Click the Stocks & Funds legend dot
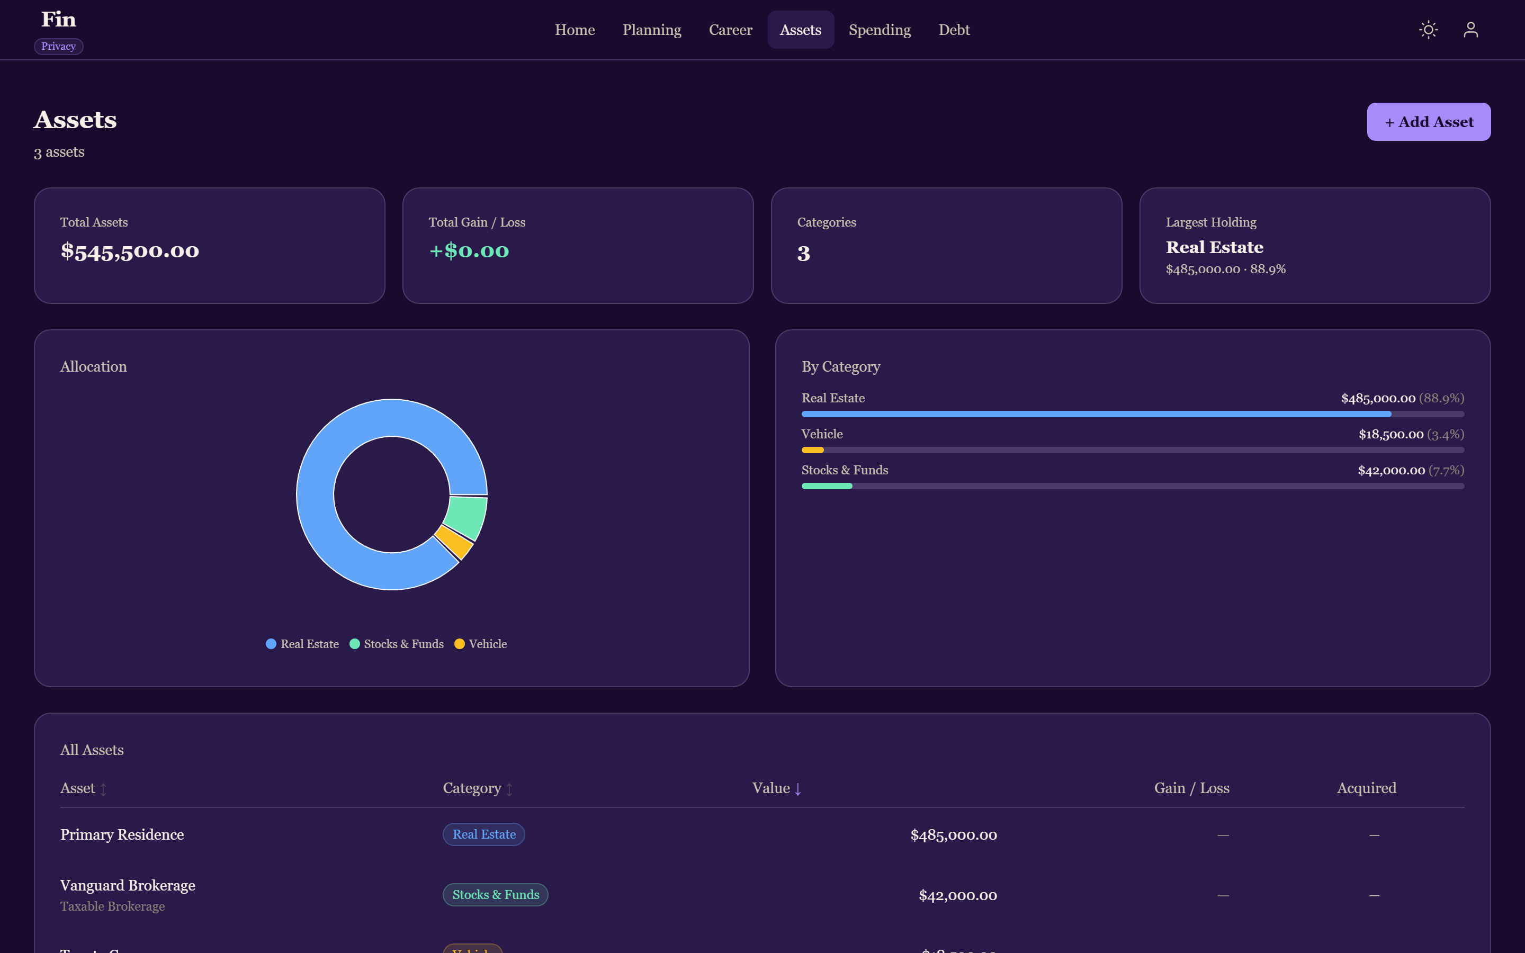This screenshot has width=1525, height=953. pos(355,643)
